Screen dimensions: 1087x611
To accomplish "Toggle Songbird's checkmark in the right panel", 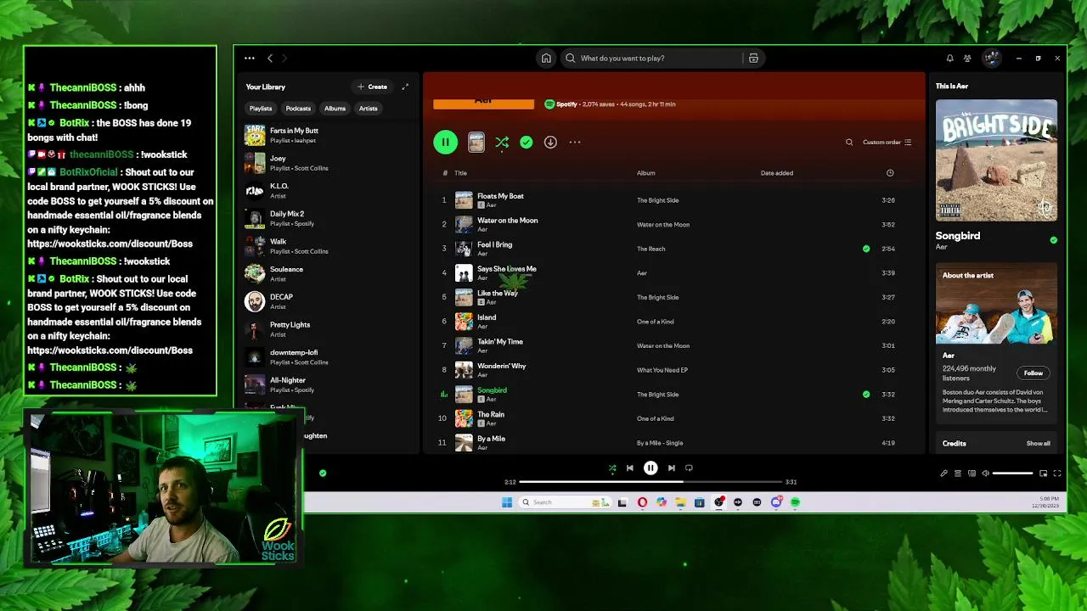I will click(1053, 240).
